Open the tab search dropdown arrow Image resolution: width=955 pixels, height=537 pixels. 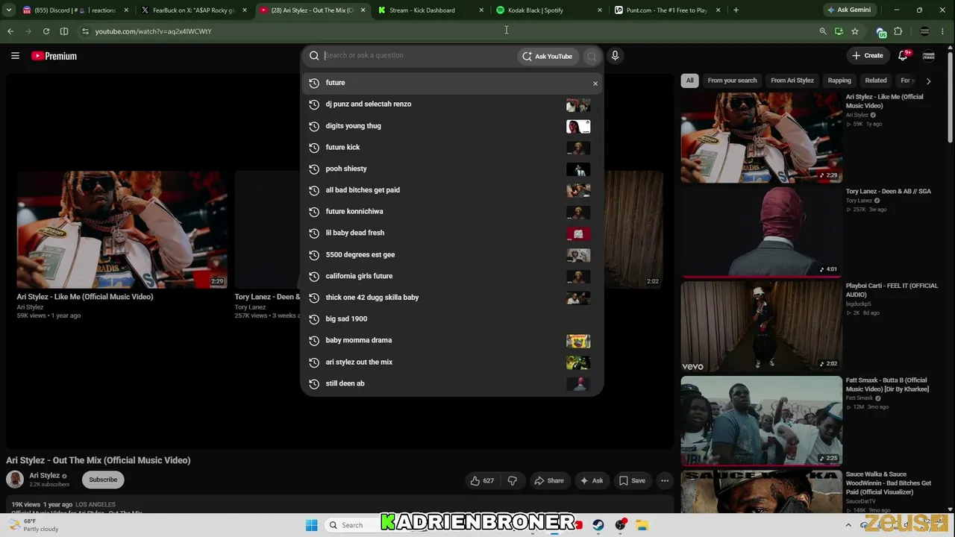9,10
